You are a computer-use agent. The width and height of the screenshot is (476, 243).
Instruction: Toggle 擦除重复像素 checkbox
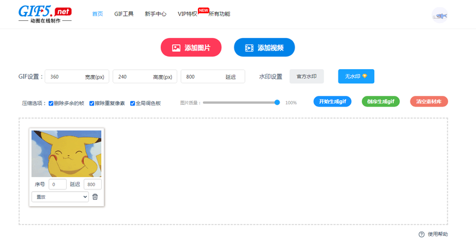(x=92, y=103)
